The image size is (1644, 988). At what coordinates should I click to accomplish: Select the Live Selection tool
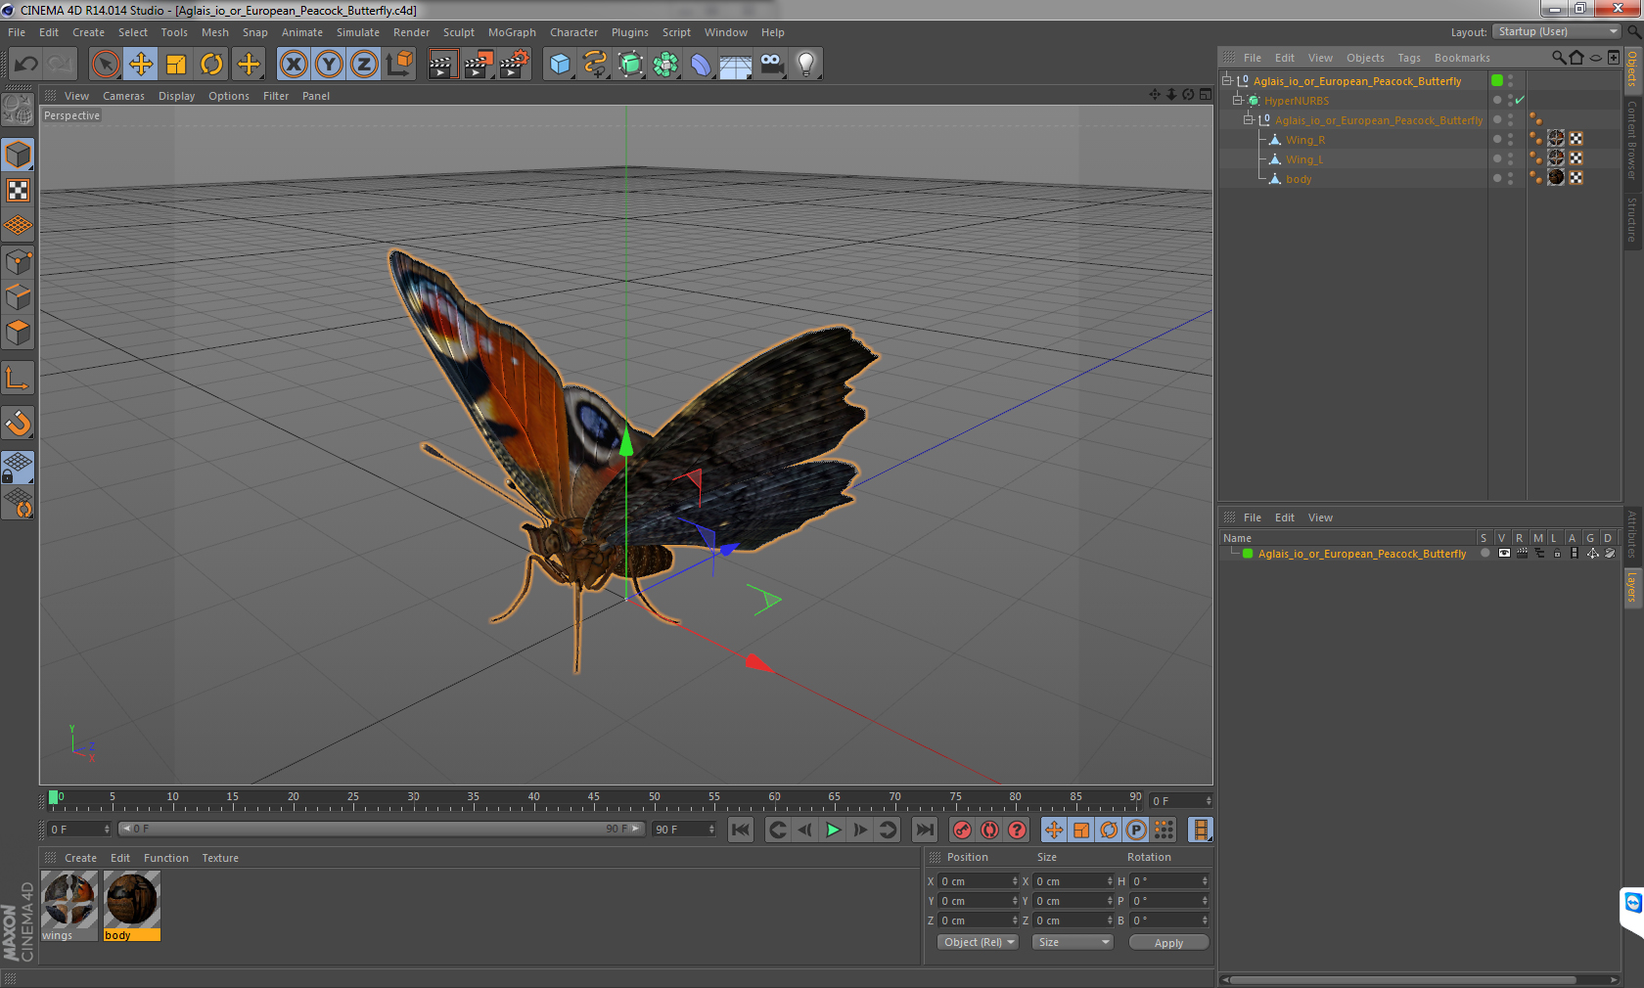[x=105, y=65]
